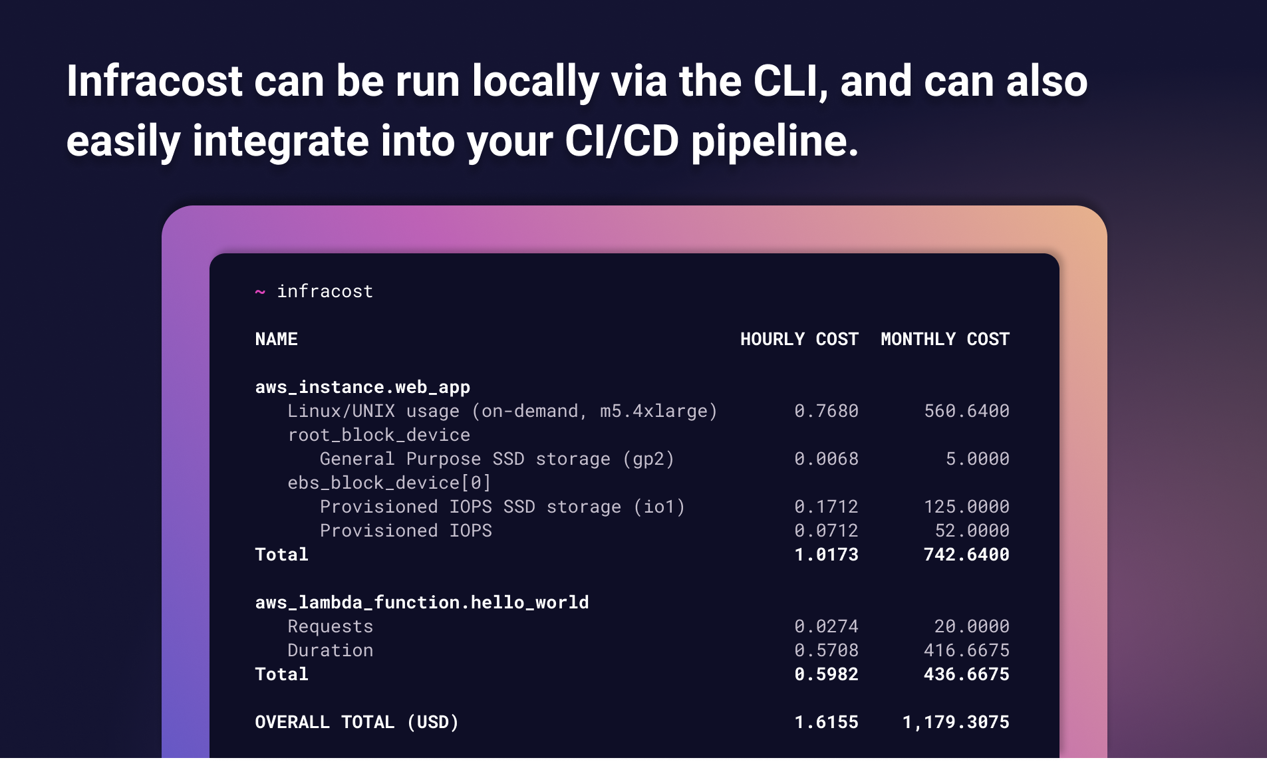Click monthly cost 125.0000
1267x762 pixels.
(x=967, y=507)
